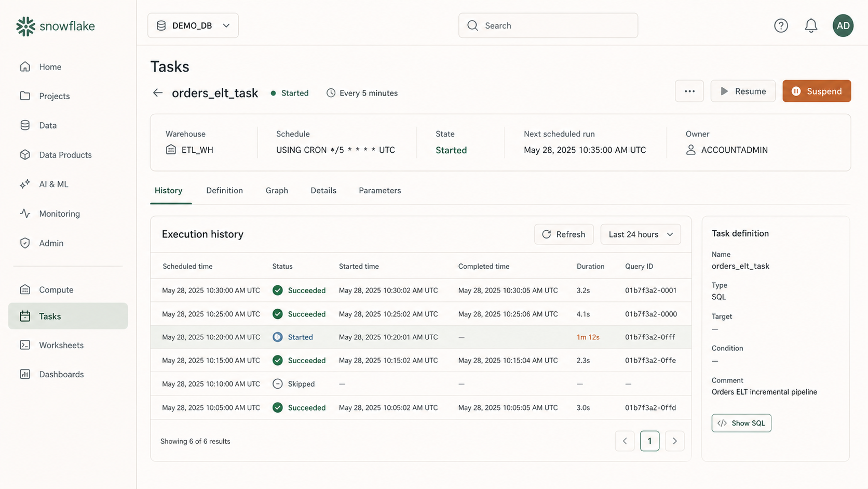The width and height of the screenshot is (868, 489).
Task: Open the AD user avatar menu
Action: (x=843, y=25)
